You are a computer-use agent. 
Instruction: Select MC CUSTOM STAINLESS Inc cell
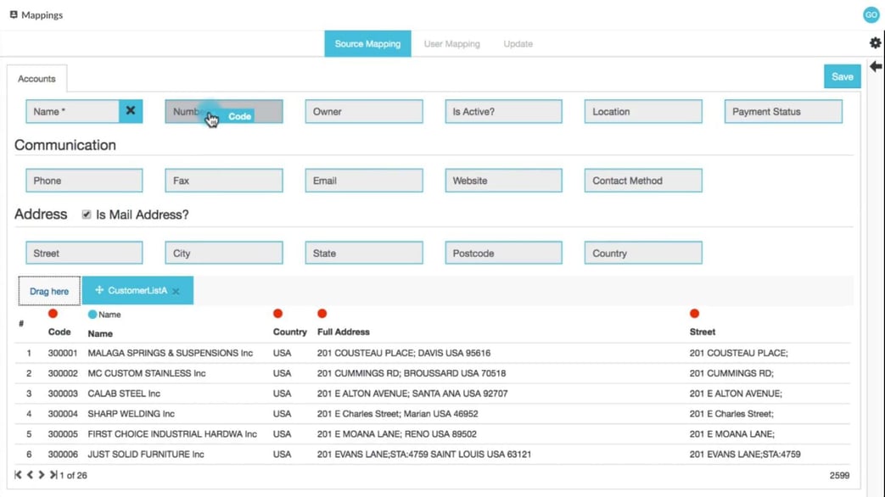point(146,373)
